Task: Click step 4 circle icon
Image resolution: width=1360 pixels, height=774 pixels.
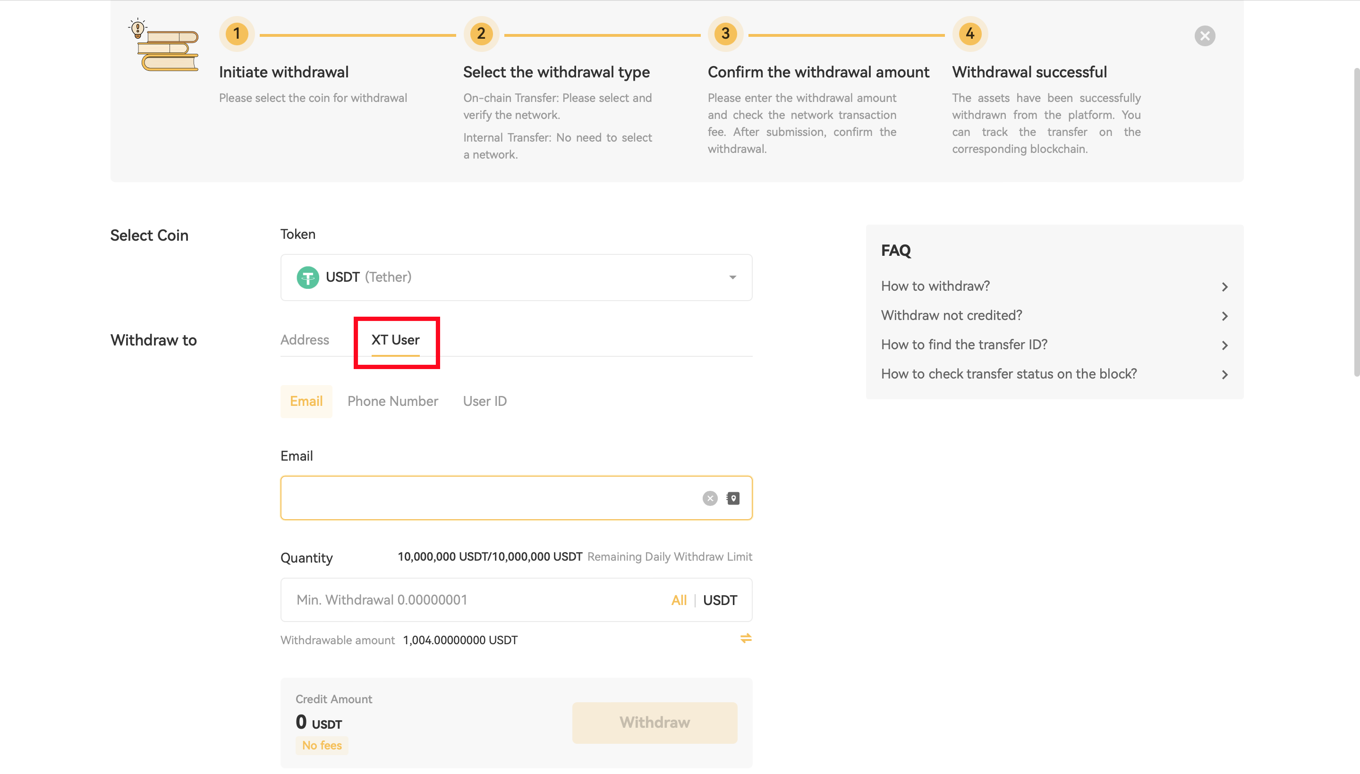Action: (x=969, y=34)
